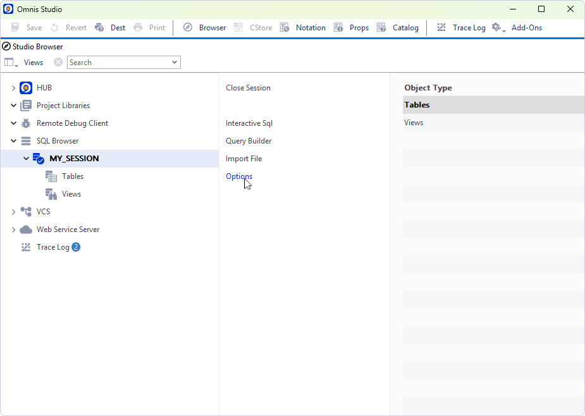This screenshot has width=585, height=416.
Task: Click the Catalog toolbar label
Action: point(405,28)
